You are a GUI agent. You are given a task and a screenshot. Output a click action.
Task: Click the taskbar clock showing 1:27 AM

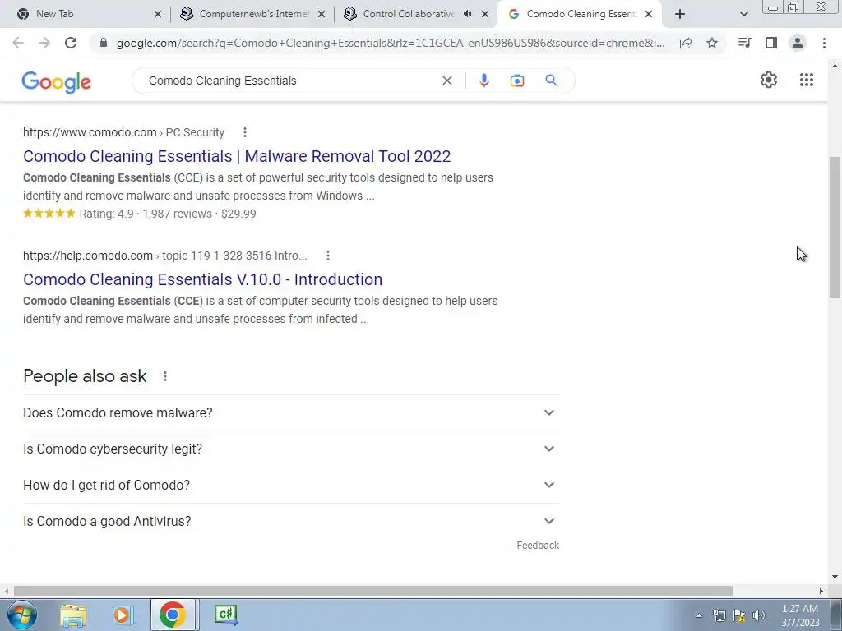pyautogui.click(x=800, y=615)
